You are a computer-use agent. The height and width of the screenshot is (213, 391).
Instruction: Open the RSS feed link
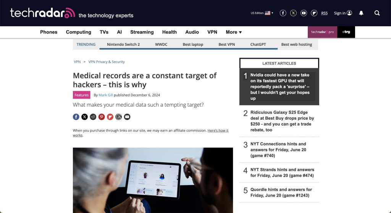324,13
